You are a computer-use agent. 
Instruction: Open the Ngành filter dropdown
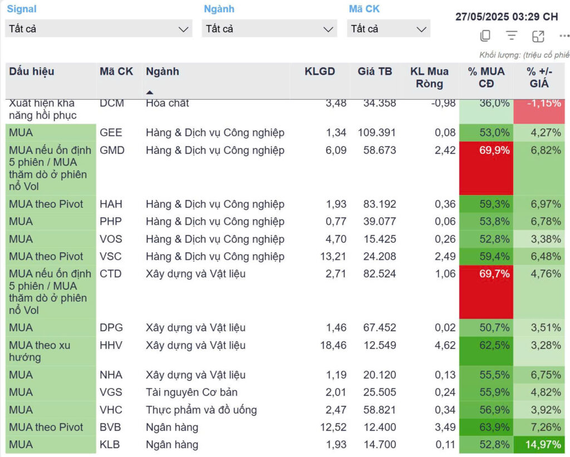pos(269,29)
